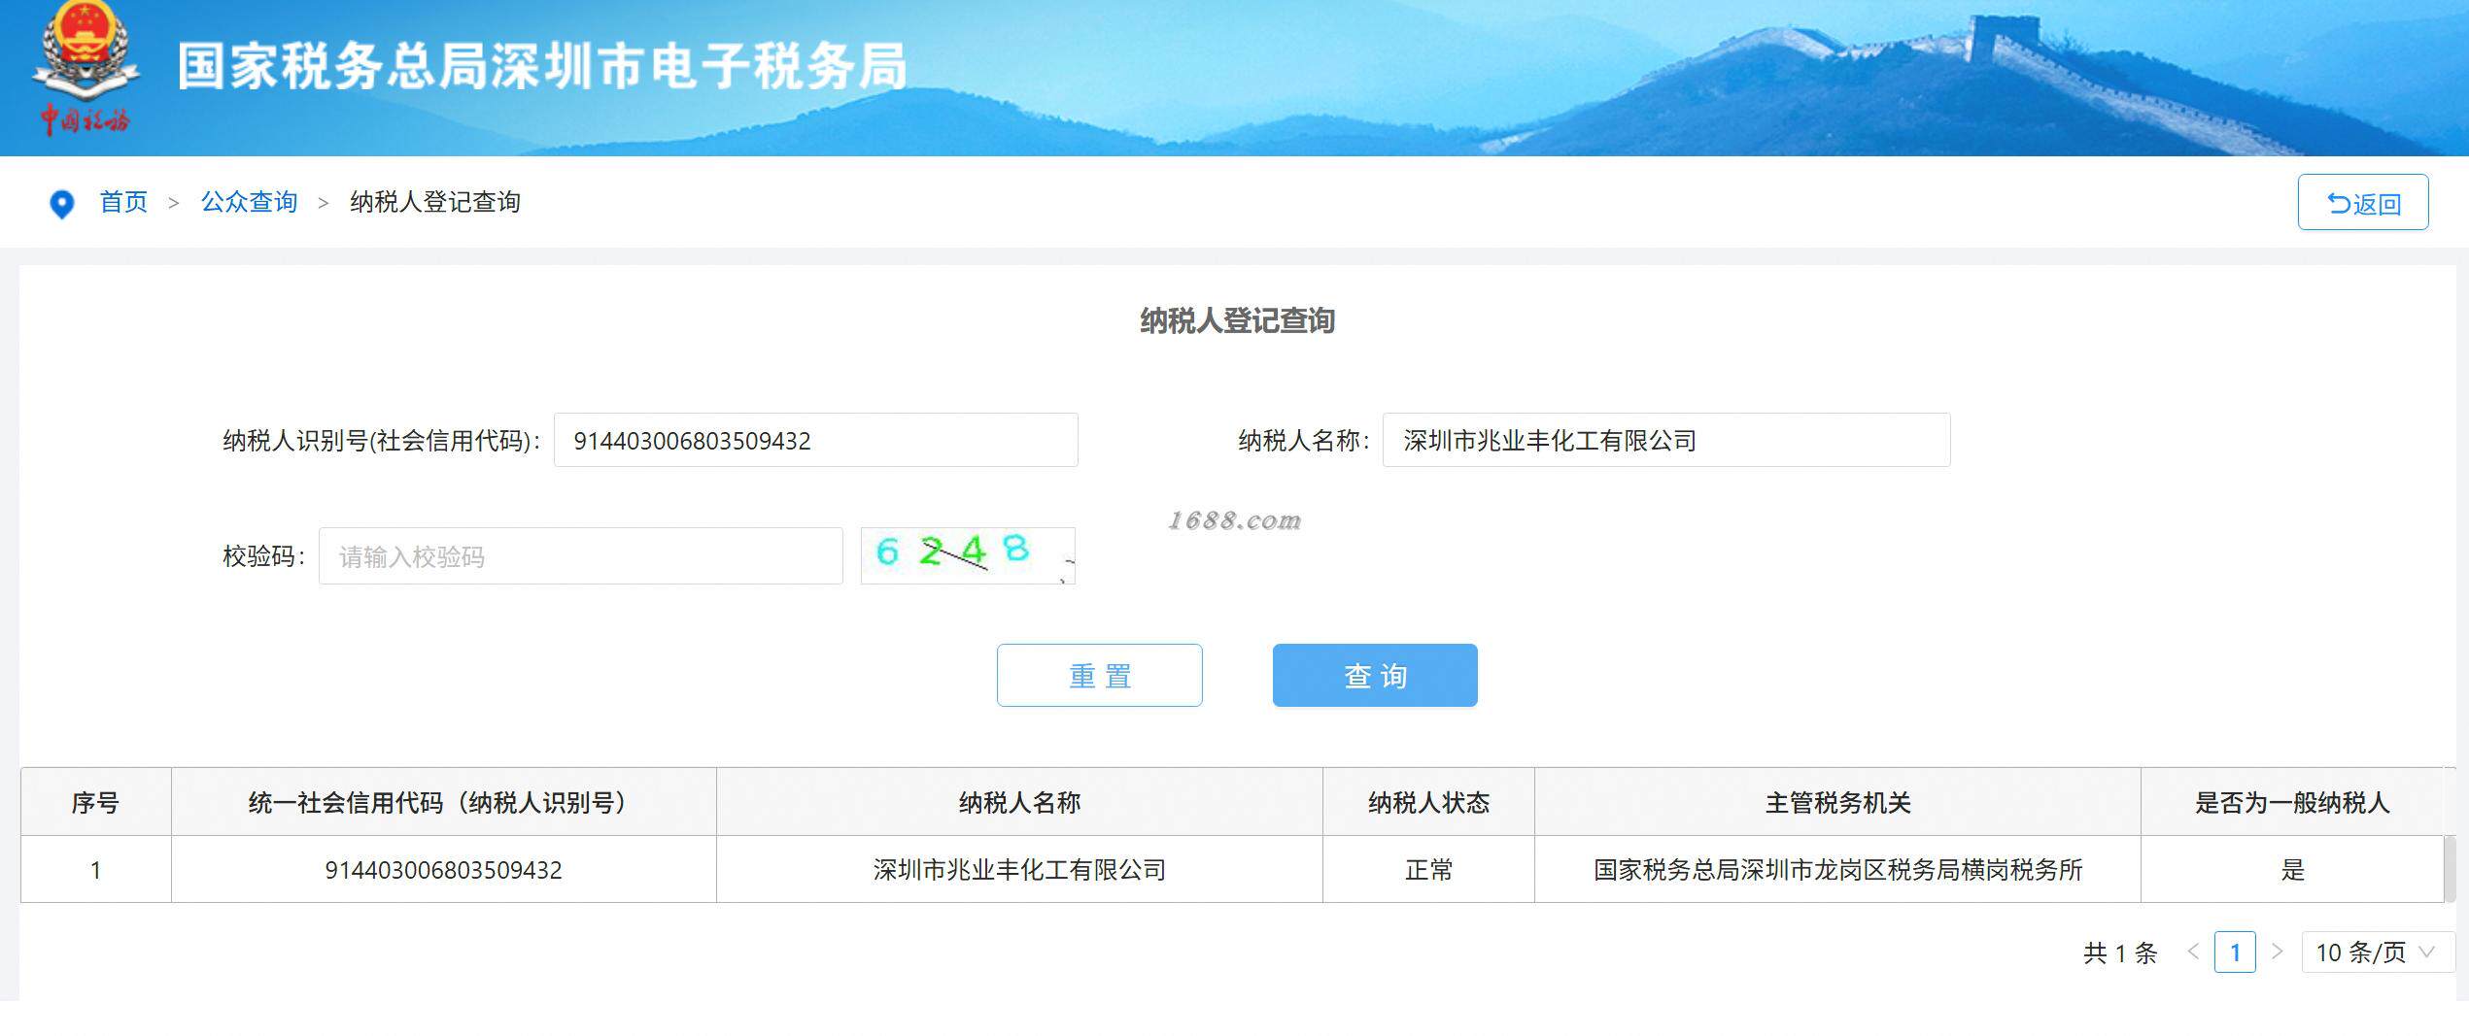Refresh the captcha image 6248

[968, 556]
